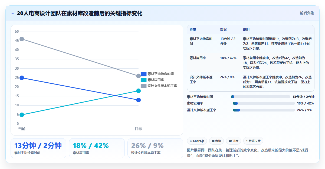Click the 设计文件版本返工率 legend label
Screen dimensions: 325x169
[x=162, y=86]
